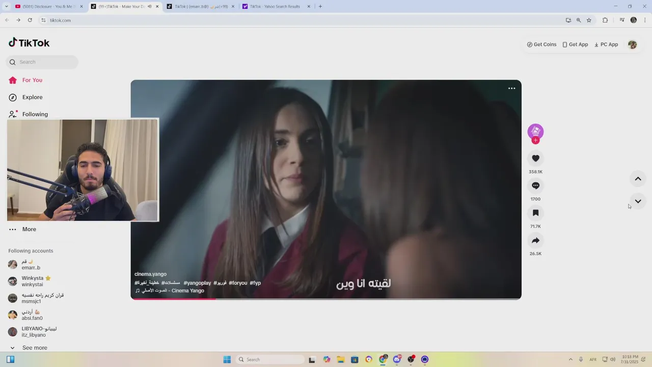The width and height of the screenshot is (652, 367).
Task: Open the volume control in system tray
Action: click(x=613, y=360)
